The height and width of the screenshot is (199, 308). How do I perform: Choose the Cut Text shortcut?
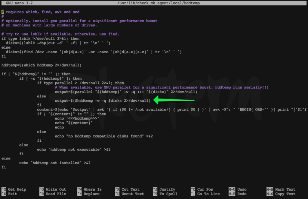127,189
